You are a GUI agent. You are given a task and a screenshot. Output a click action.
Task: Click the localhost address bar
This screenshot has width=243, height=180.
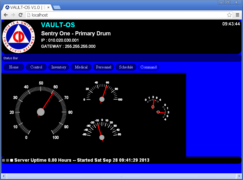click(x=127, y=15)
